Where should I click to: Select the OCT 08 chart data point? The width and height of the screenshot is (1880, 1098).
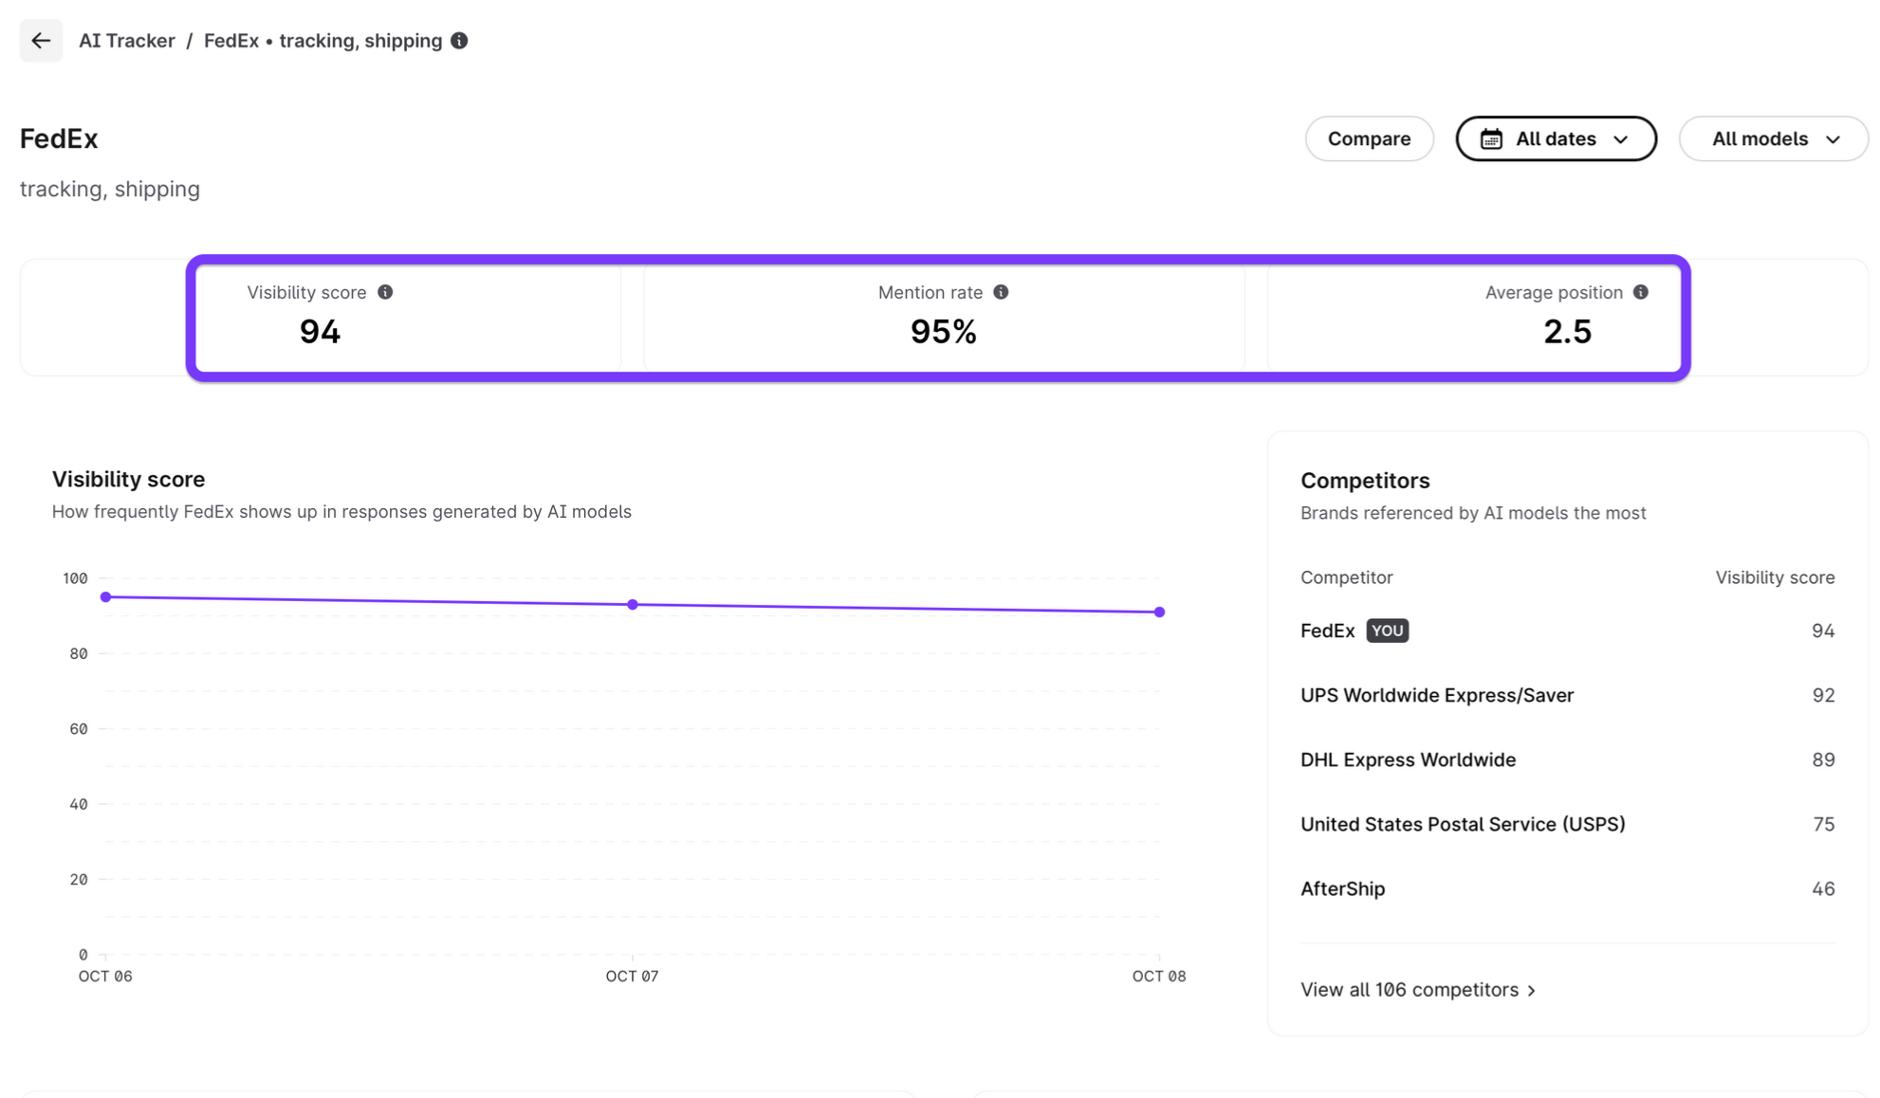pos(1159,613)
